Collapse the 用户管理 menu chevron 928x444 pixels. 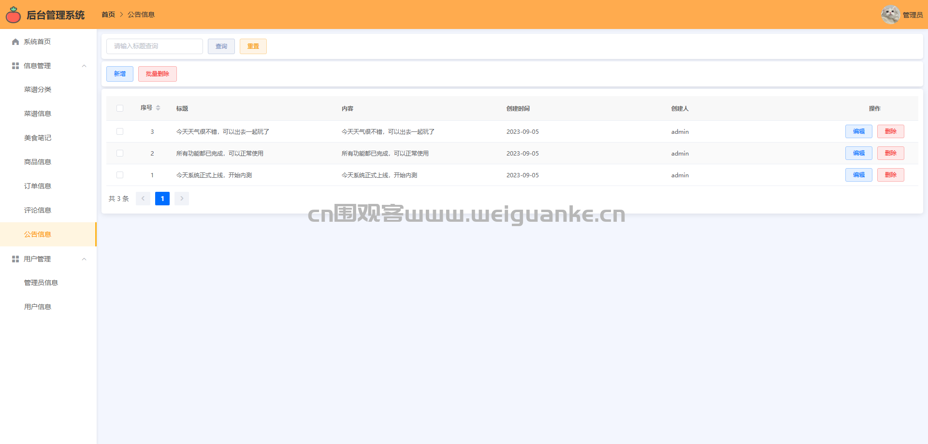(84, 259)
